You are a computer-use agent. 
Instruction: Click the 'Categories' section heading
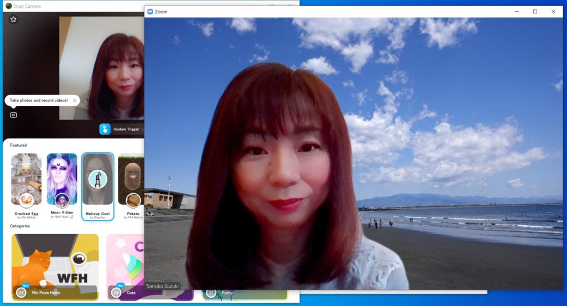point(20,226)
